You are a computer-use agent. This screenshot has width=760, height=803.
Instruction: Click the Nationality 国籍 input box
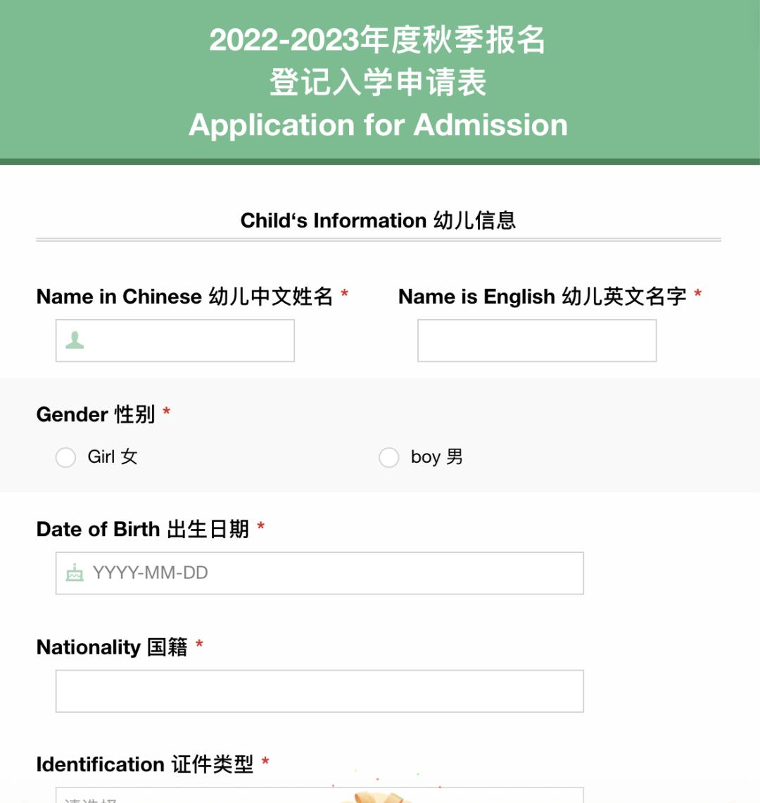point(320,690)
